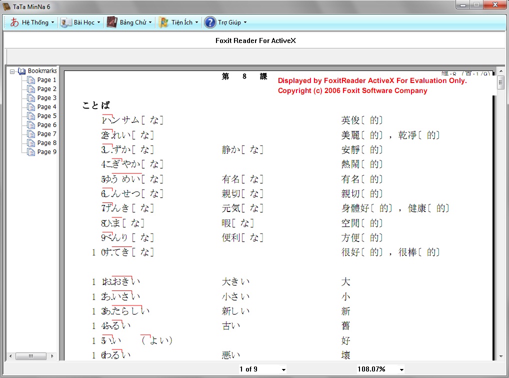This screenshot has width=509, height=378.
Task: Expand the Trợ Giúp dropdown arrow
Action: 245,22
